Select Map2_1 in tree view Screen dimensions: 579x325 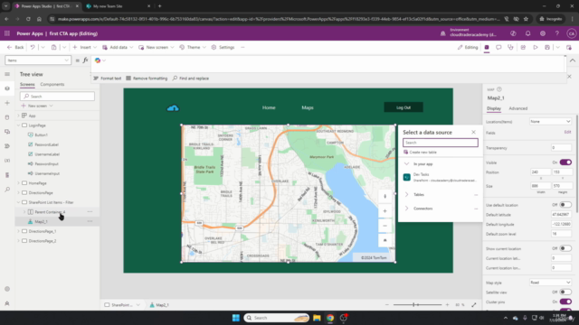pyautogui.click(x=41, y=221)
